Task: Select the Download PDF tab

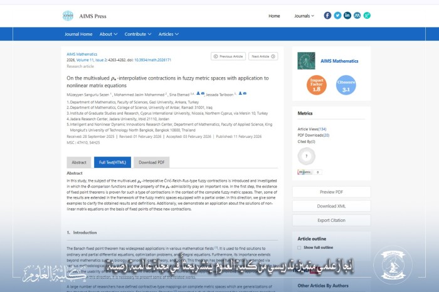Action: 151,162
